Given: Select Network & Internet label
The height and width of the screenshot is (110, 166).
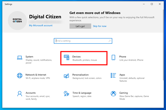Looking at the screenshot, I should tap(36, 75).
